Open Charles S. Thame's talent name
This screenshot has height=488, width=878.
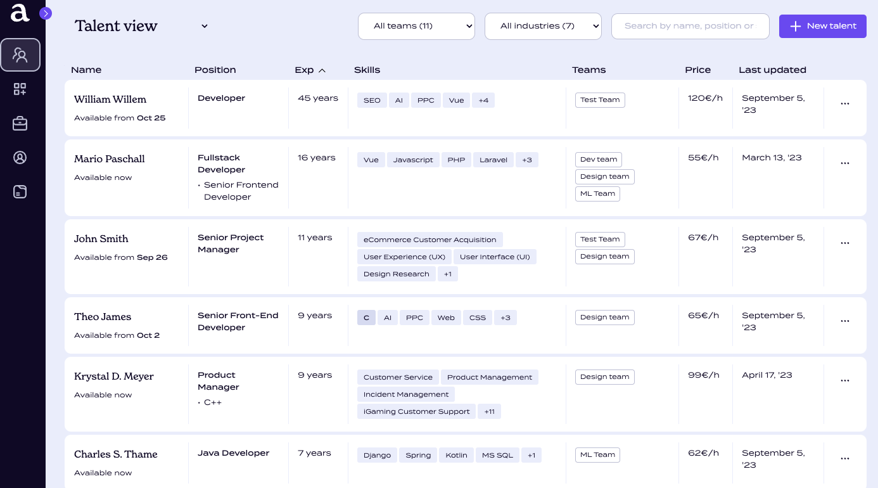(x=116, y=454)
